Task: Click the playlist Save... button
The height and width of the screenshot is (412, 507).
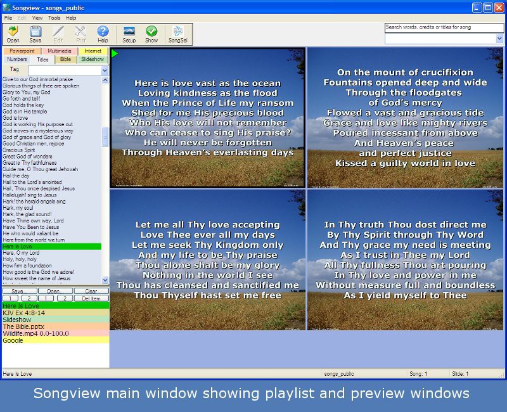Action: [20, 291]
